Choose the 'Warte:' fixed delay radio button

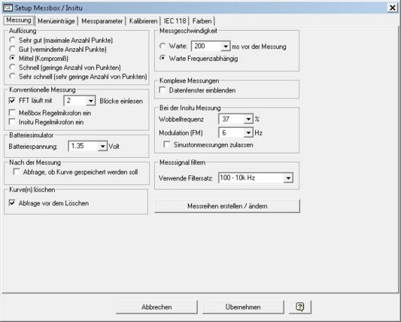coord(163,46)
